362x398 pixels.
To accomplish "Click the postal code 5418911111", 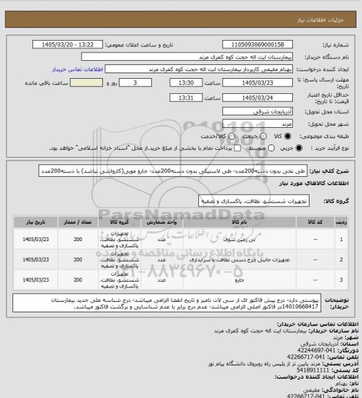I will [312, 370].
